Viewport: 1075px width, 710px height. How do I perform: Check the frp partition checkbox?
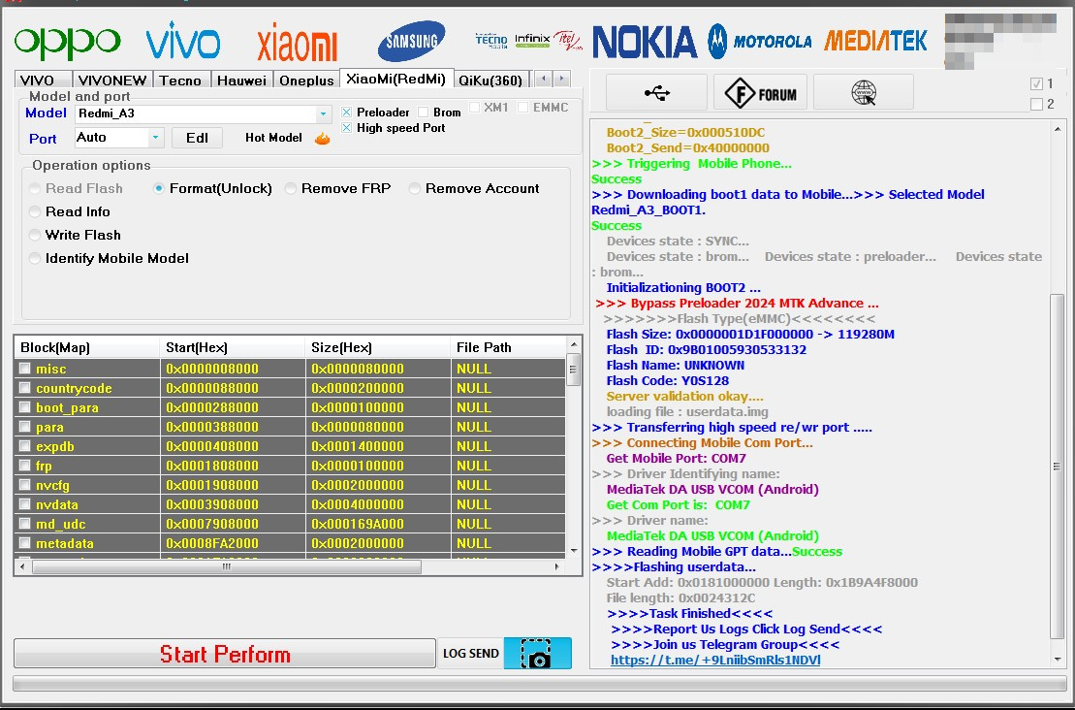coord(24,466)
